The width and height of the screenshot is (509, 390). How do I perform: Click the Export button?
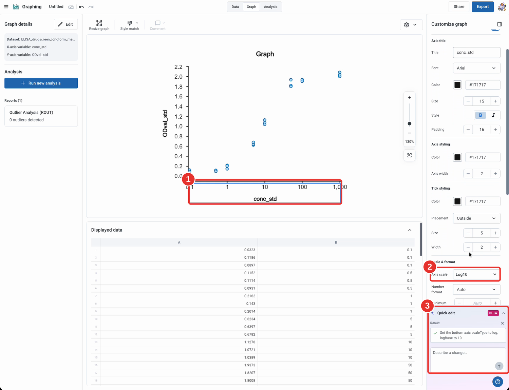point(483,7)
